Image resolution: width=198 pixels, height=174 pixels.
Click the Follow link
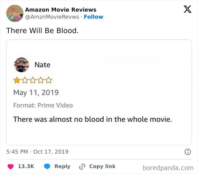94,17
